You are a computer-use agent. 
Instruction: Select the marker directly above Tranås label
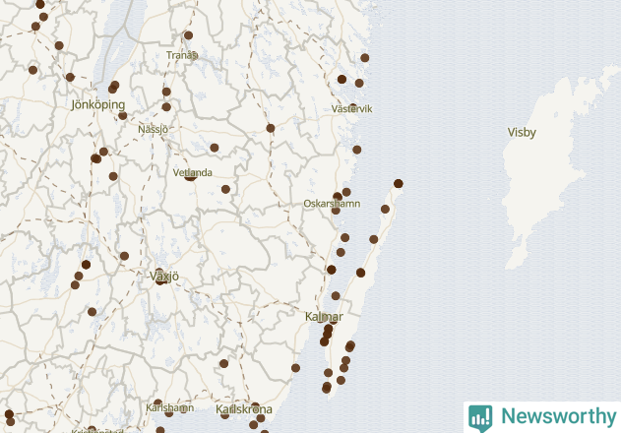pyautogui.click(x=189, y=35)
